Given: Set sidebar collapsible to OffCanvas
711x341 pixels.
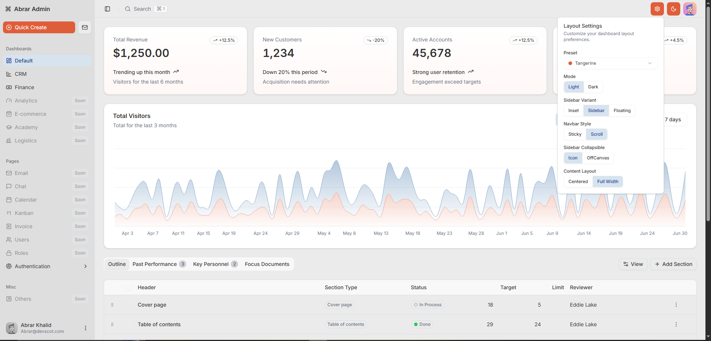Looking at the screenshot, I should tap(598, 158).
